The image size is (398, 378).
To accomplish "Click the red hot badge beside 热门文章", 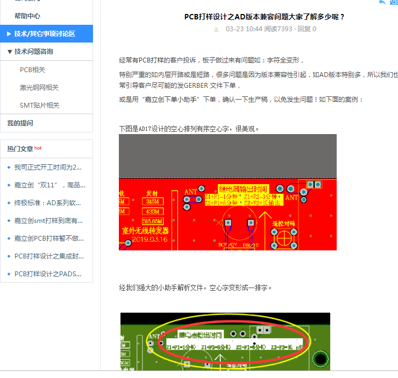I will [x=38, y=148].
